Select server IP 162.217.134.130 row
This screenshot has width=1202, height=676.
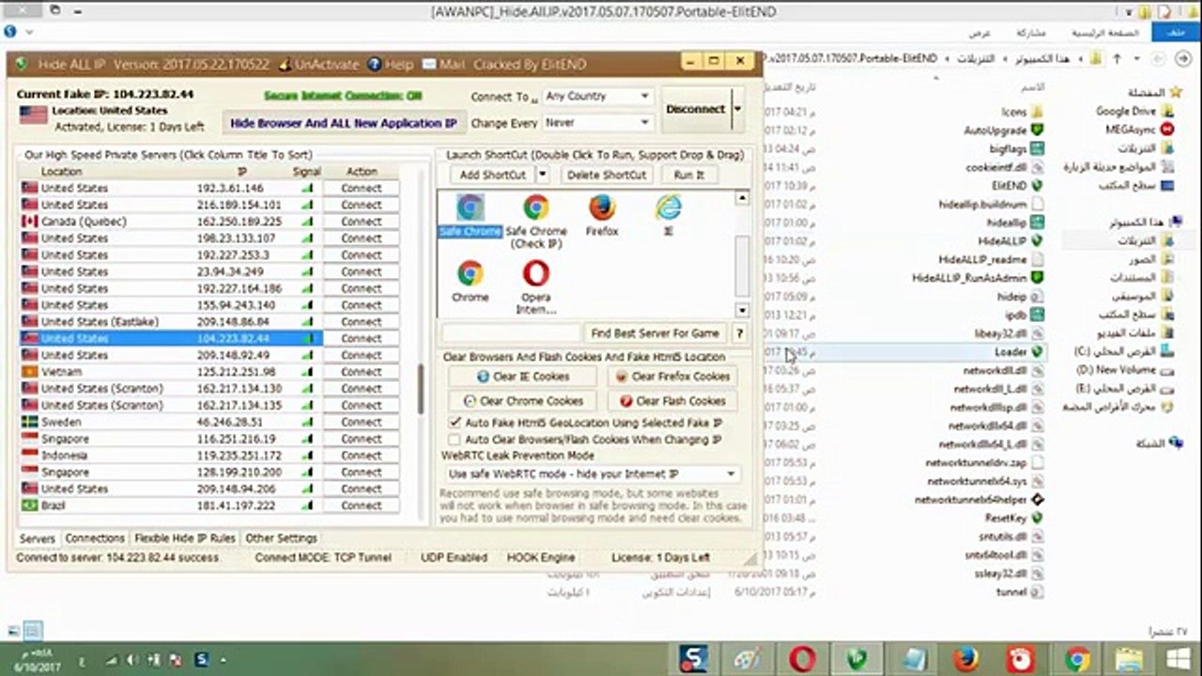tap(172, 389)
